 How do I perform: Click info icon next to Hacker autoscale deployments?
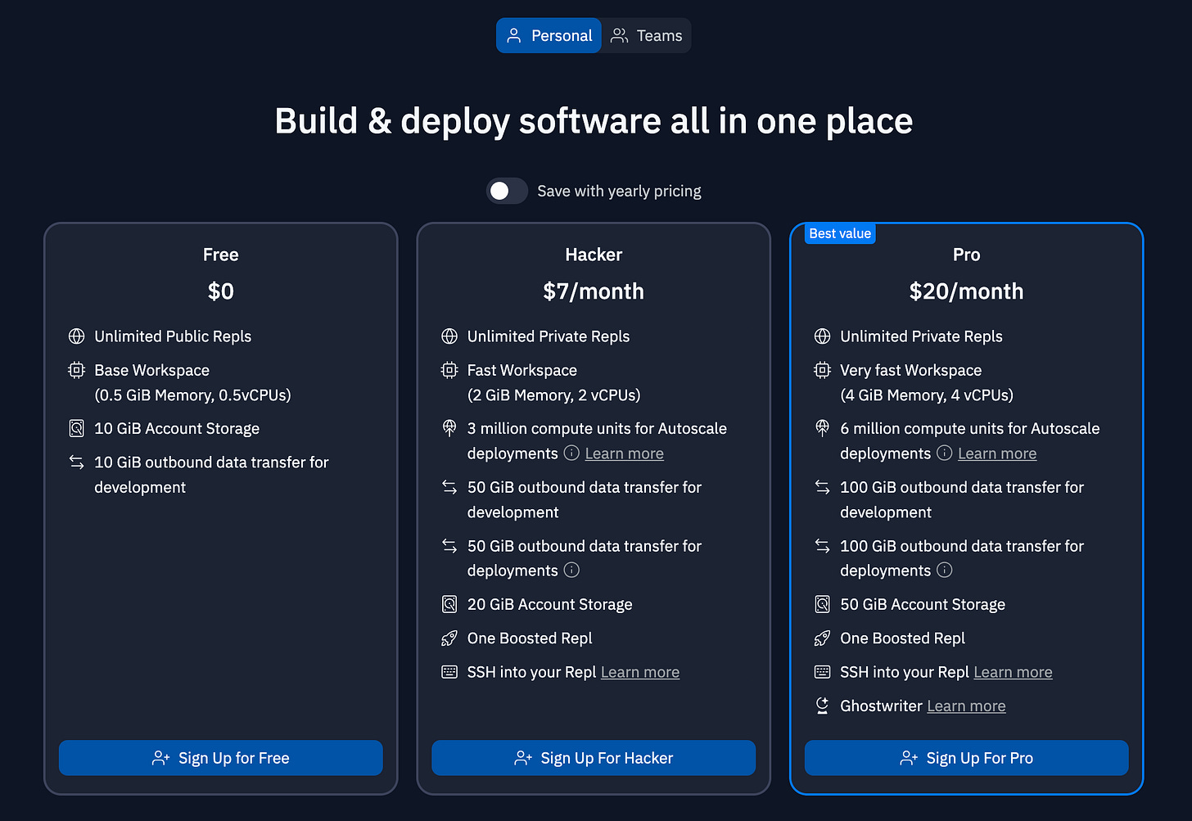571,453
